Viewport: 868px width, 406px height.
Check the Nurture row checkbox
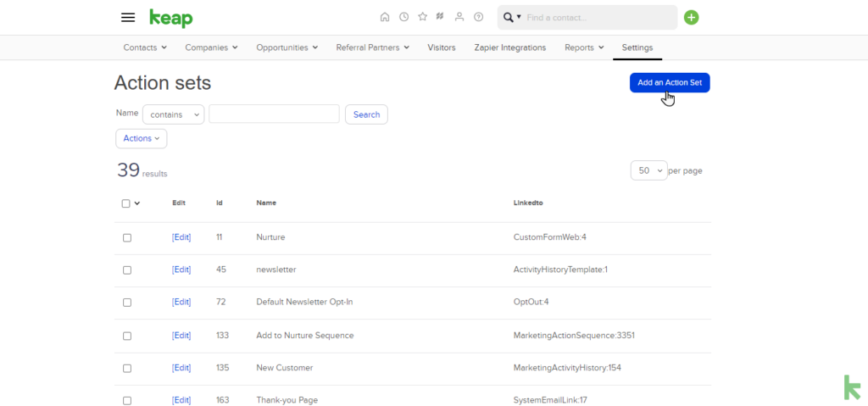[x=127, y=237]
